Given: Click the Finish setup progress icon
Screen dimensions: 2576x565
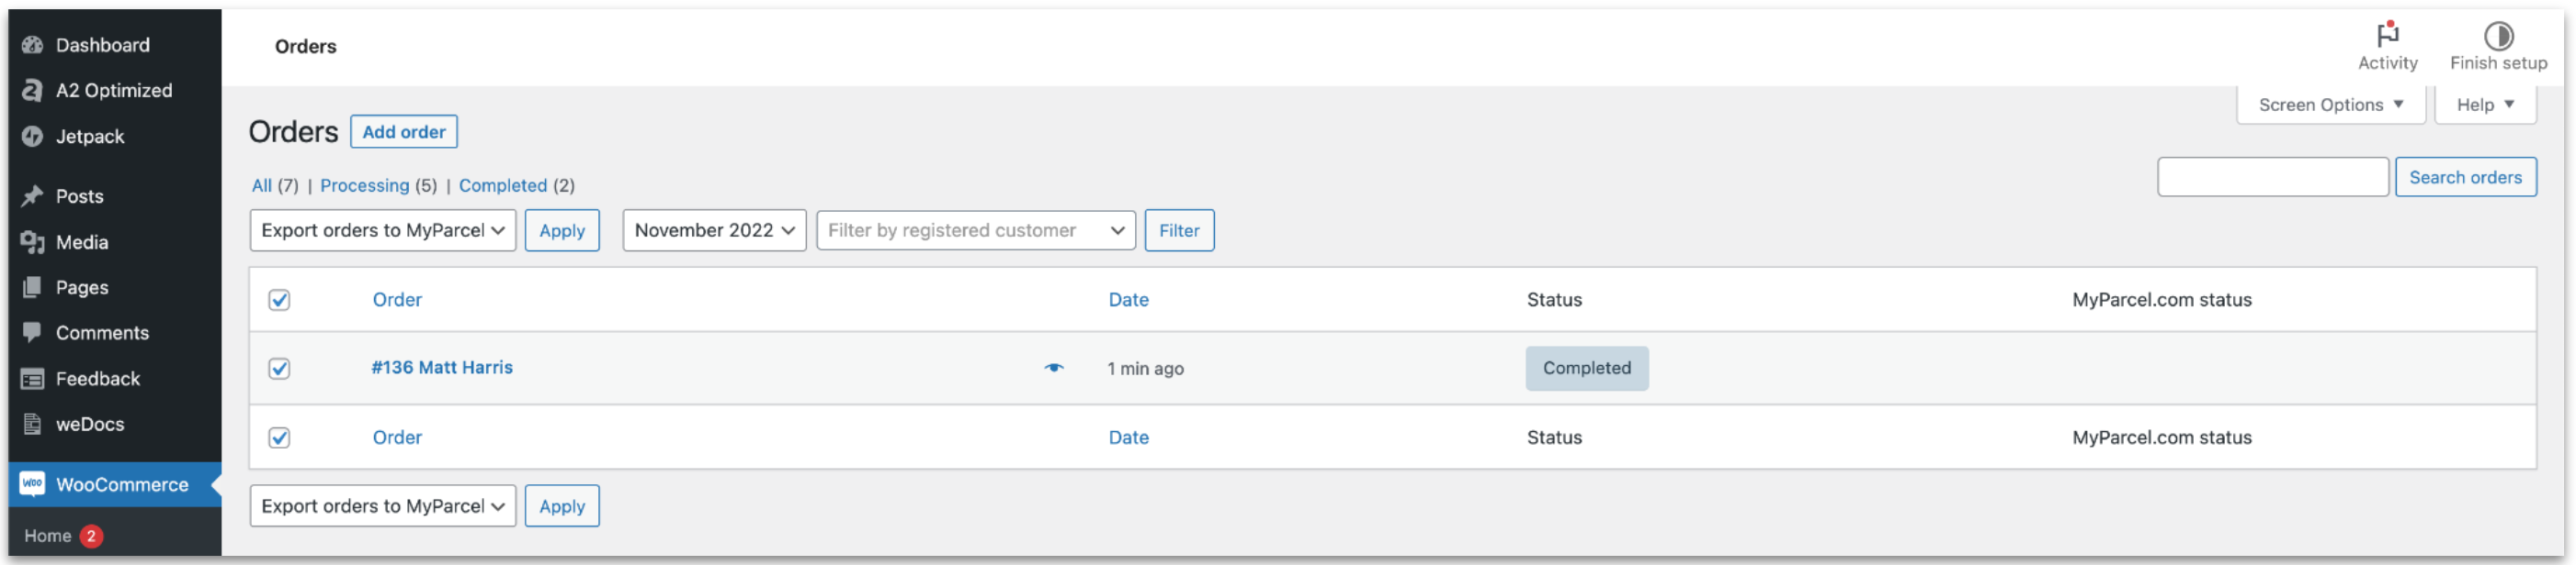Looking at the screenshot, I should point(2497,36).
